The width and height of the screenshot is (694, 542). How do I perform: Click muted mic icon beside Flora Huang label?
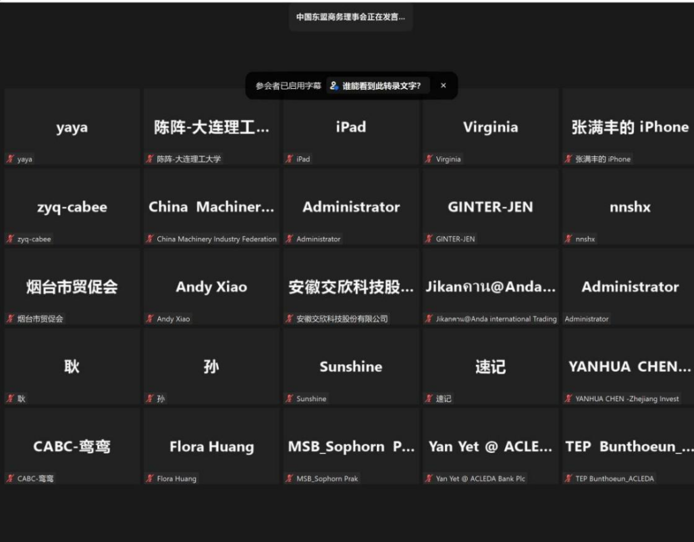click(x=150, y=479)
